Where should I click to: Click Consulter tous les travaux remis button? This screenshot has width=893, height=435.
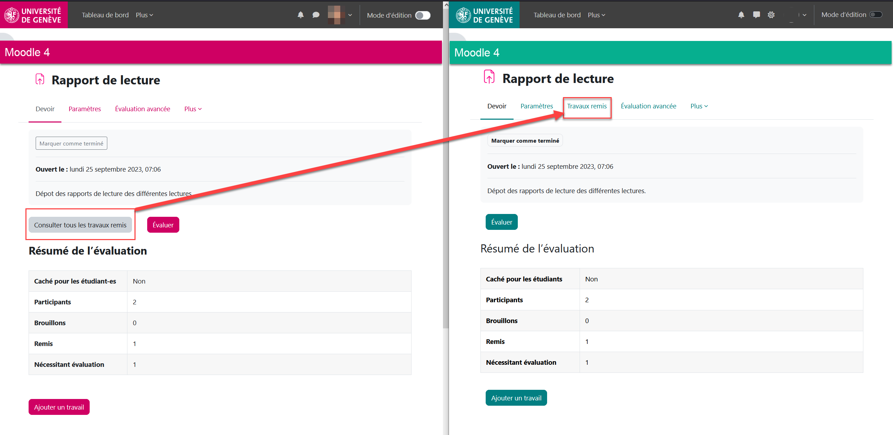80,225
